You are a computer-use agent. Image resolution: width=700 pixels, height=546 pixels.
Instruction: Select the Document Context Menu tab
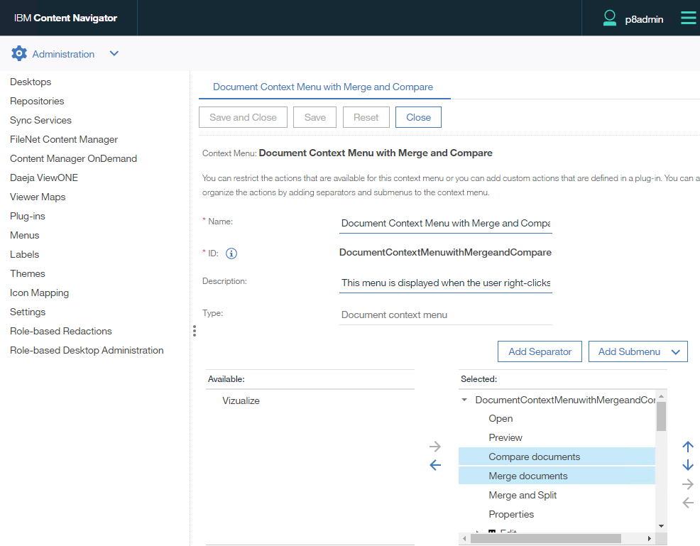[x=322, y=87]
